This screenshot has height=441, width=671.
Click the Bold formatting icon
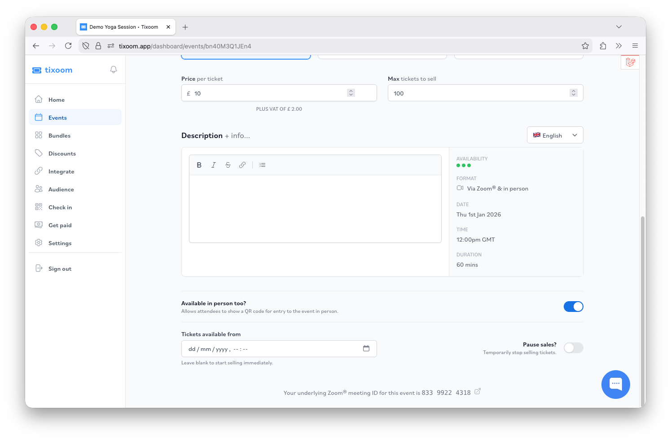click(x=199, y=165)
